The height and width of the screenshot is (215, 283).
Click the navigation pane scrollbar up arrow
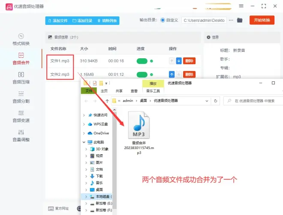pyautogui.click(x=114, y=110)
